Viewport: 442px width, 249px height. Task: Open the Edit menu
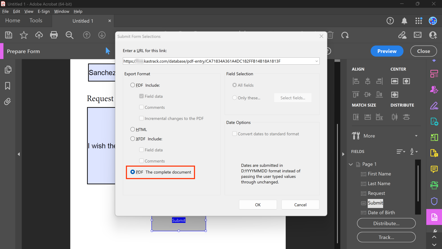pos(17,11)
